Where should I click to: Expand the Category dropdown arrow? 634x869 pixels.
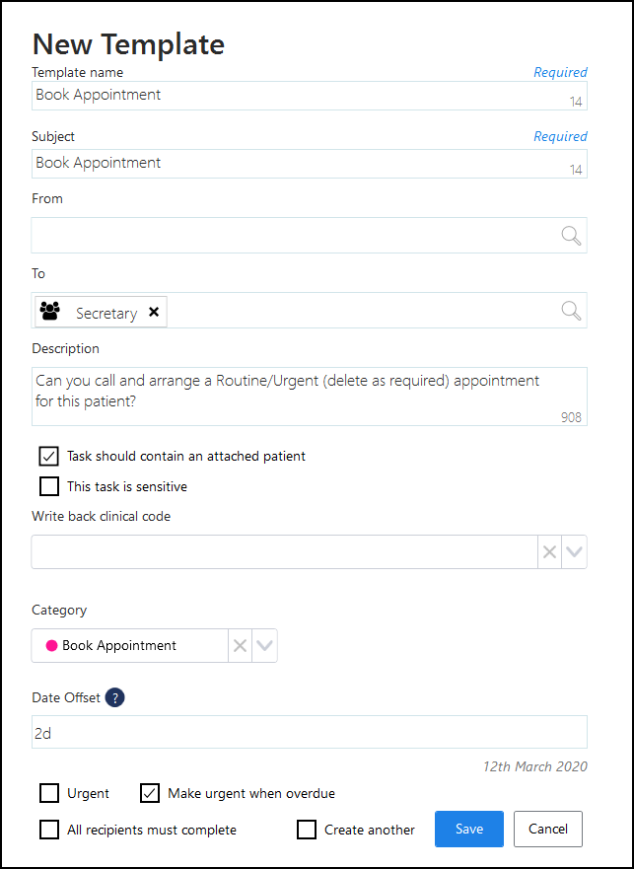pos(264,646)
